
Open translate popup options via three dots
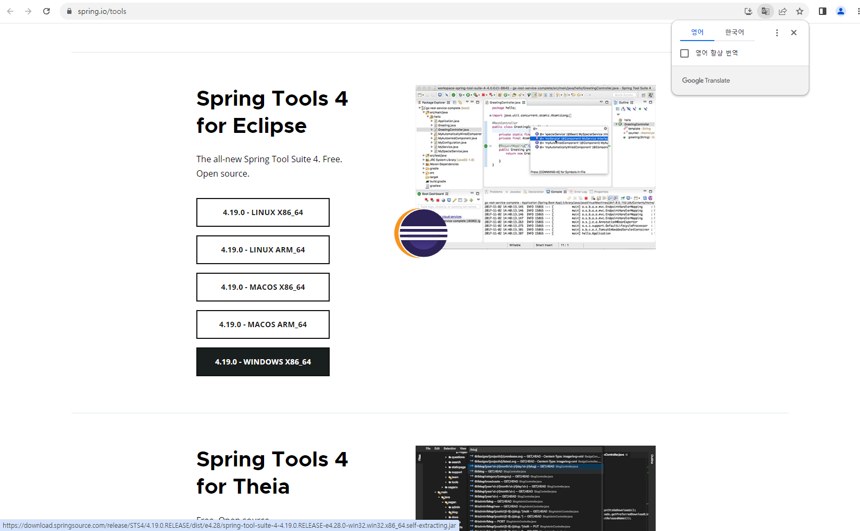point(777,32)
